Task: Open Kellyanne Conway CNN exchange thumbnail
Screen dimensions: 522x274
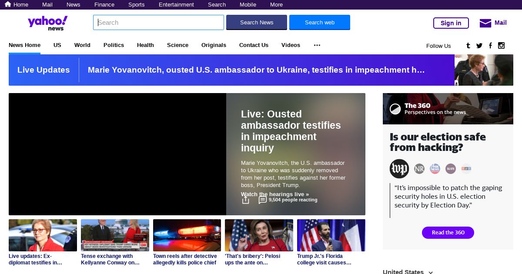Action: tap(115, 235)
